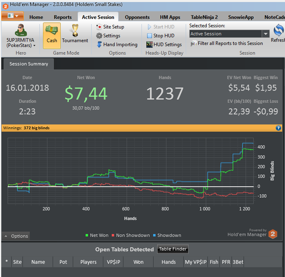Image resolution: width=285 pixels, height=277 pixels.
Task: Toggle the Non Showdown red legend swatch
Action: tap(113, 235)
